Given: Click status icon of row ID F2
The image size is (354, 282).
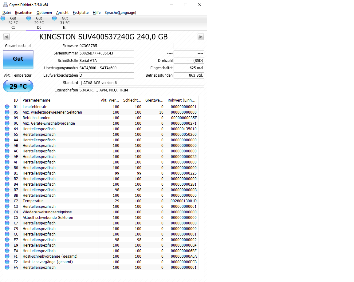Looking at the screenshot, I should pos(7,262).
